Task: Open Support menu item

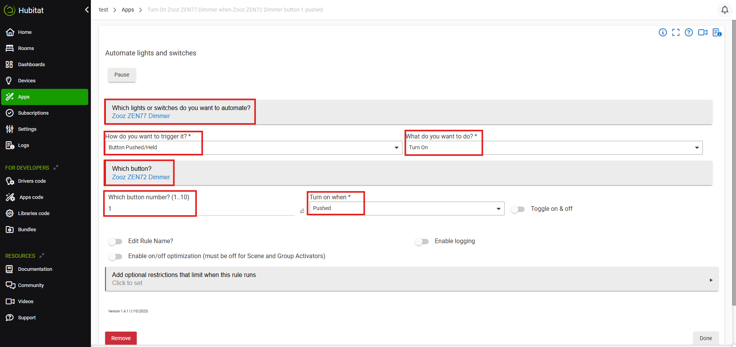Action: (x=45, y=318)
